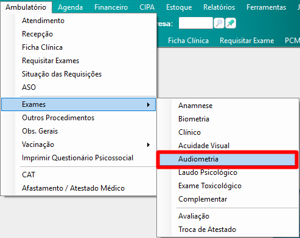The width and height of the screenshot is (300, 238).
Task: Expand the Exames submenu arrow
Action: (148, 104)
